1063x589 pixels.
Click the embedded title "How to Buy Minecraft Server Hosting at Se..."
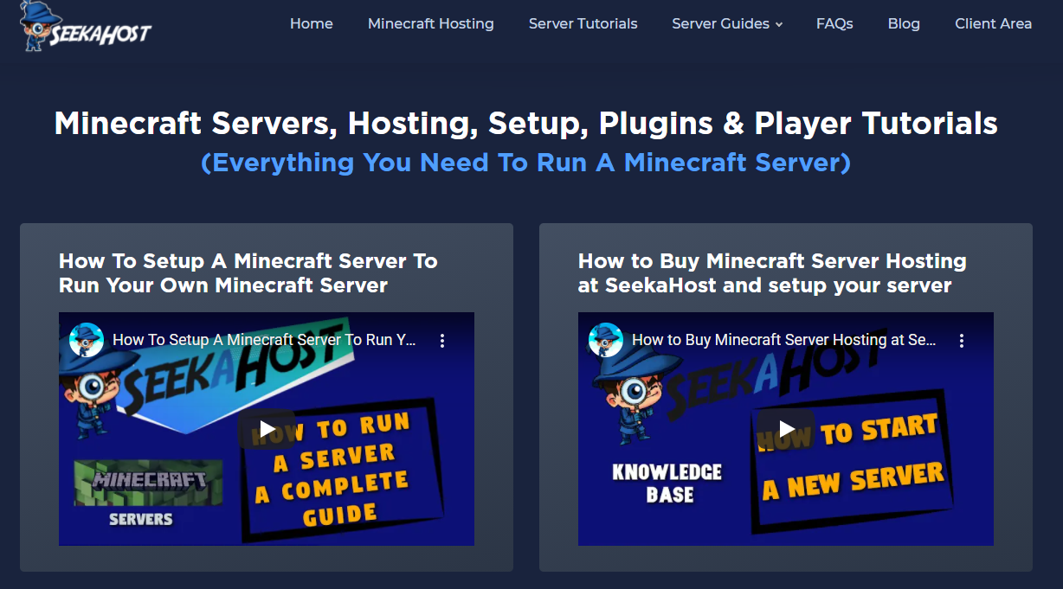782,340
